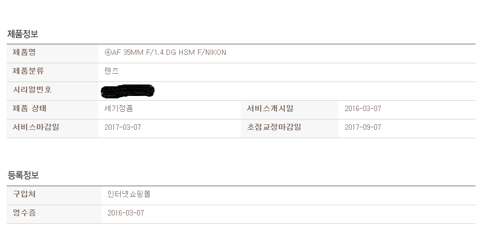Click the 렌즈 category value

(x=112, y=71)
